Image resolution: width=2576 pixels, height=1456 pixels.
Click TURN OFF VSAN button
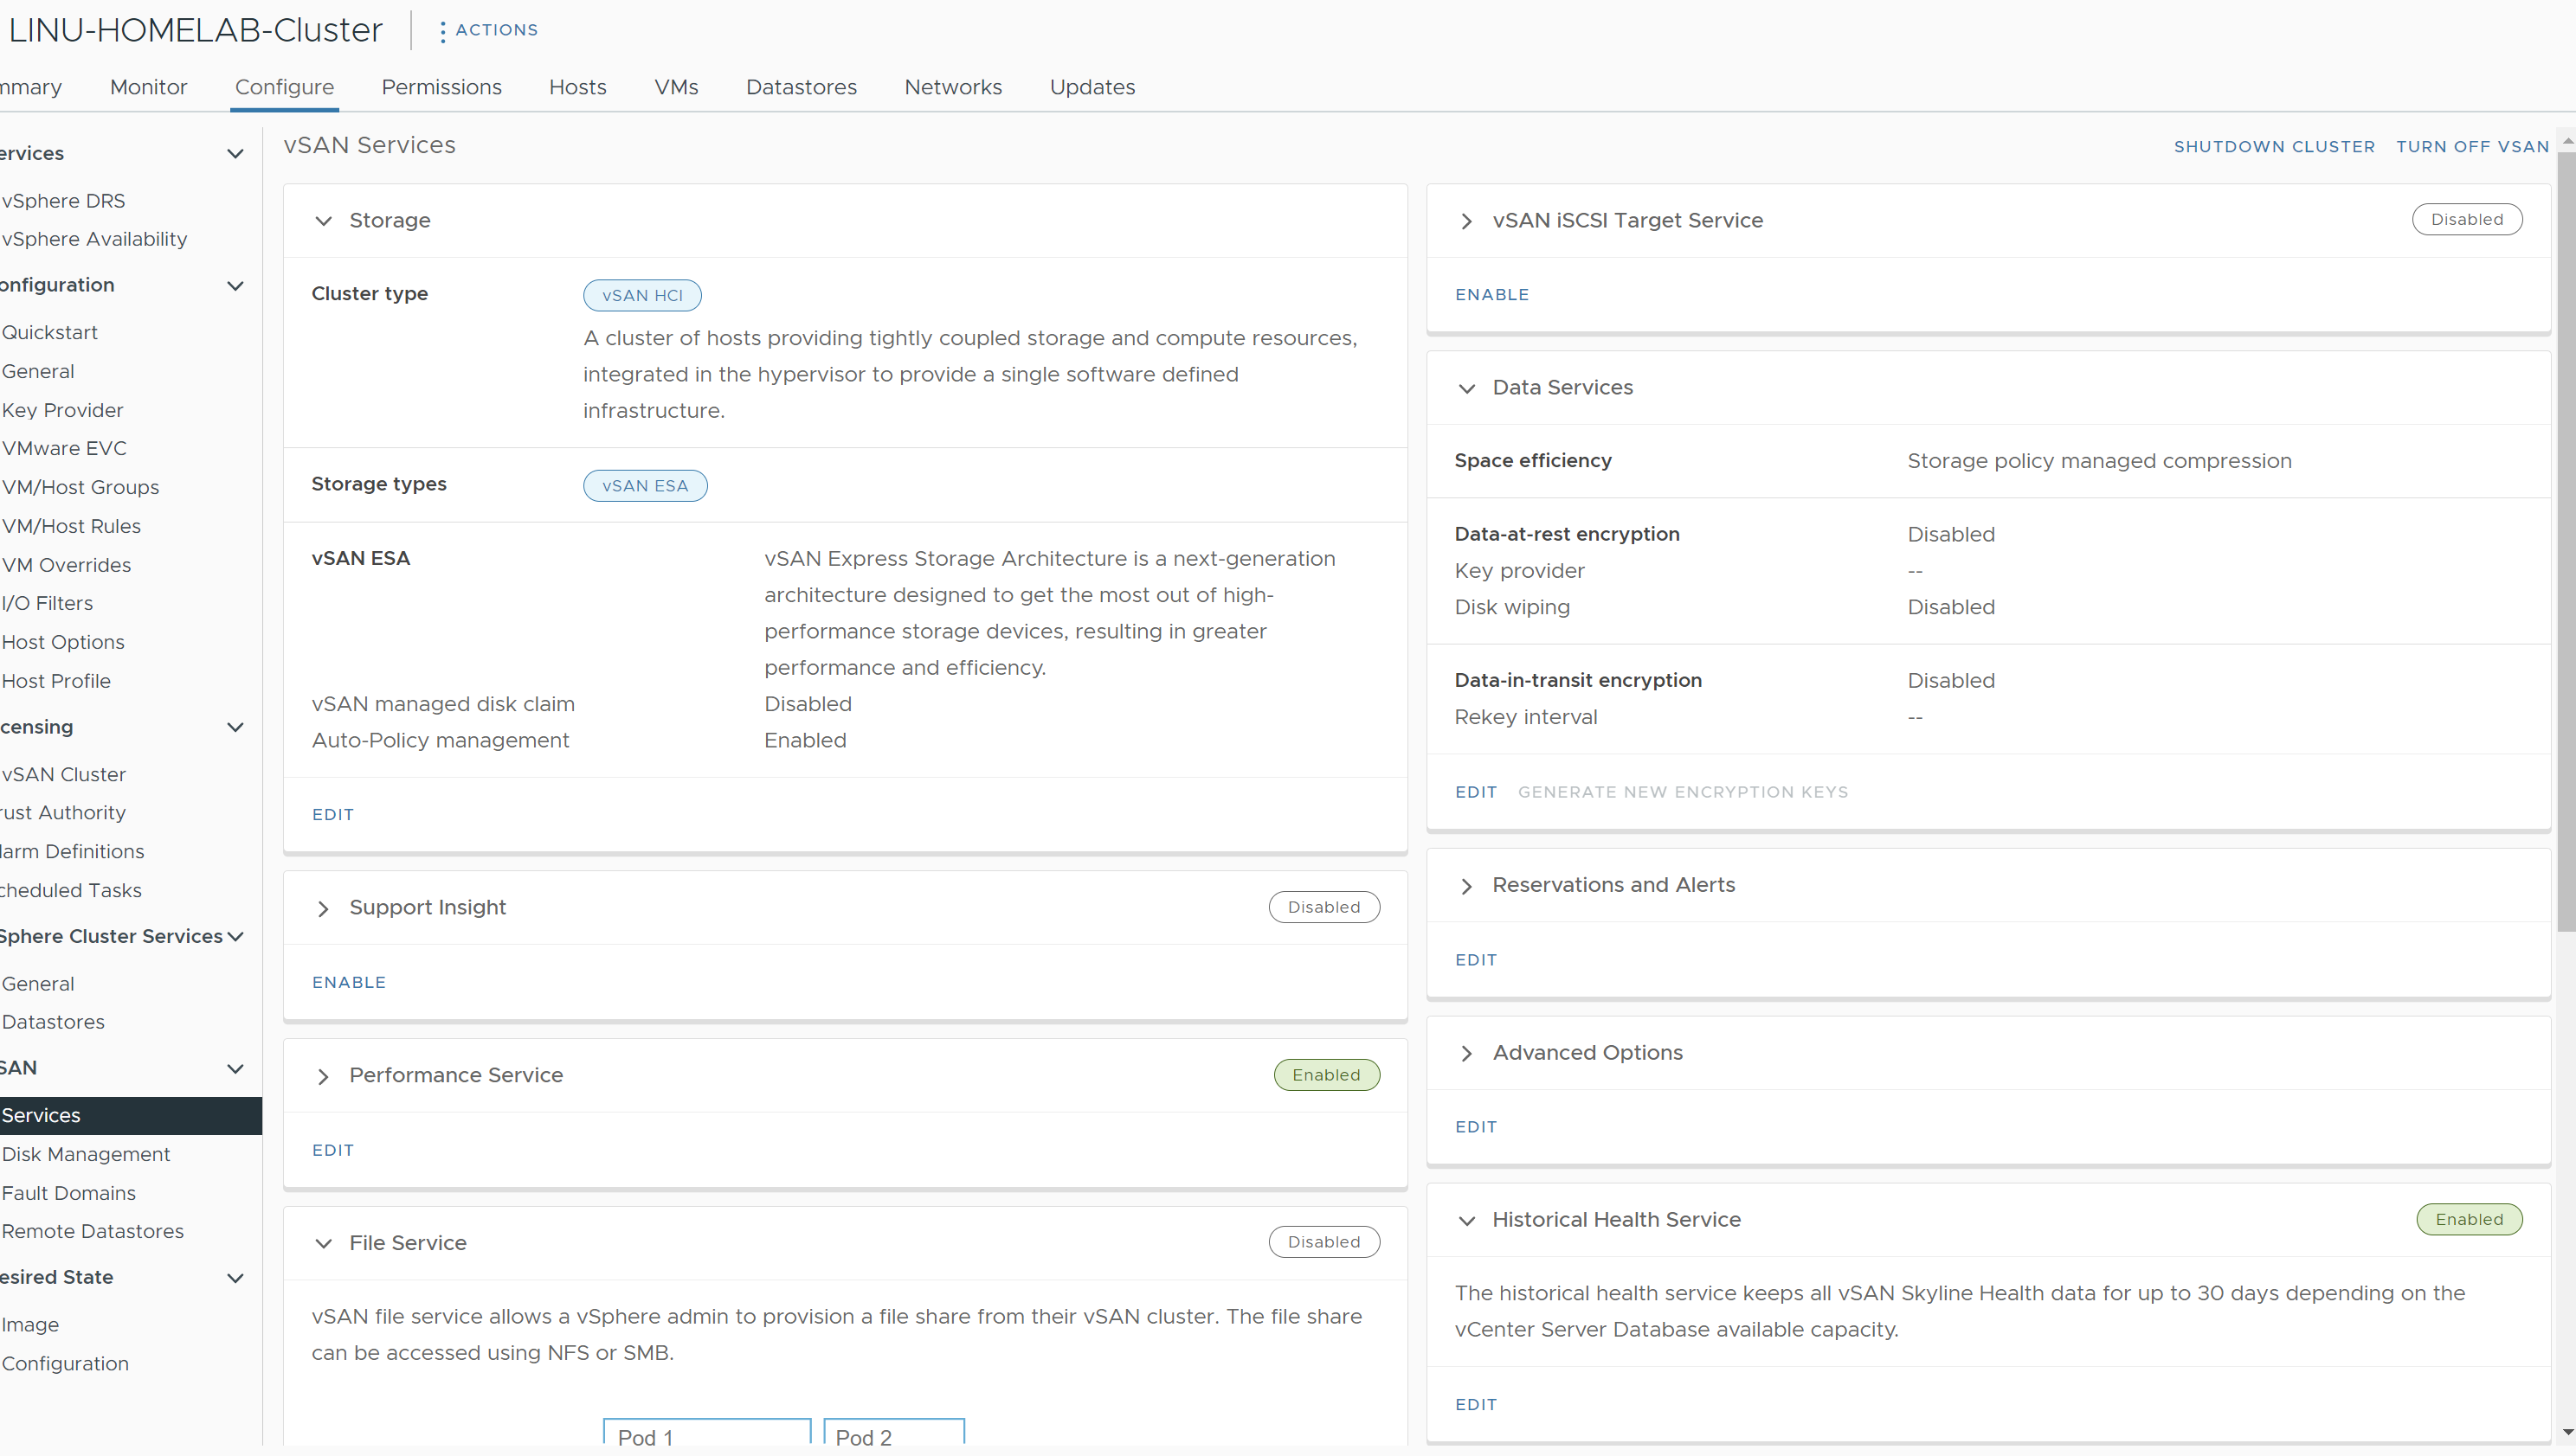click(x=2472, y=147)
